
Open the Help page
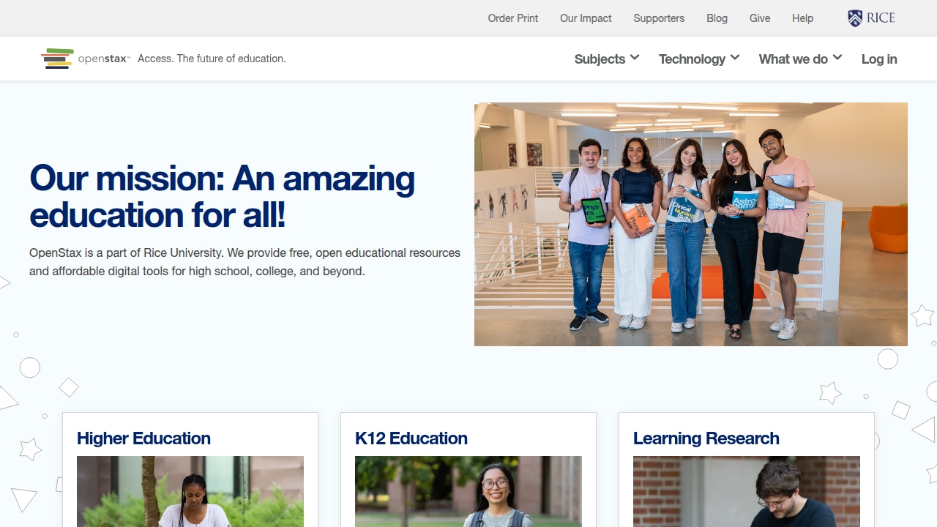[802, 18]
